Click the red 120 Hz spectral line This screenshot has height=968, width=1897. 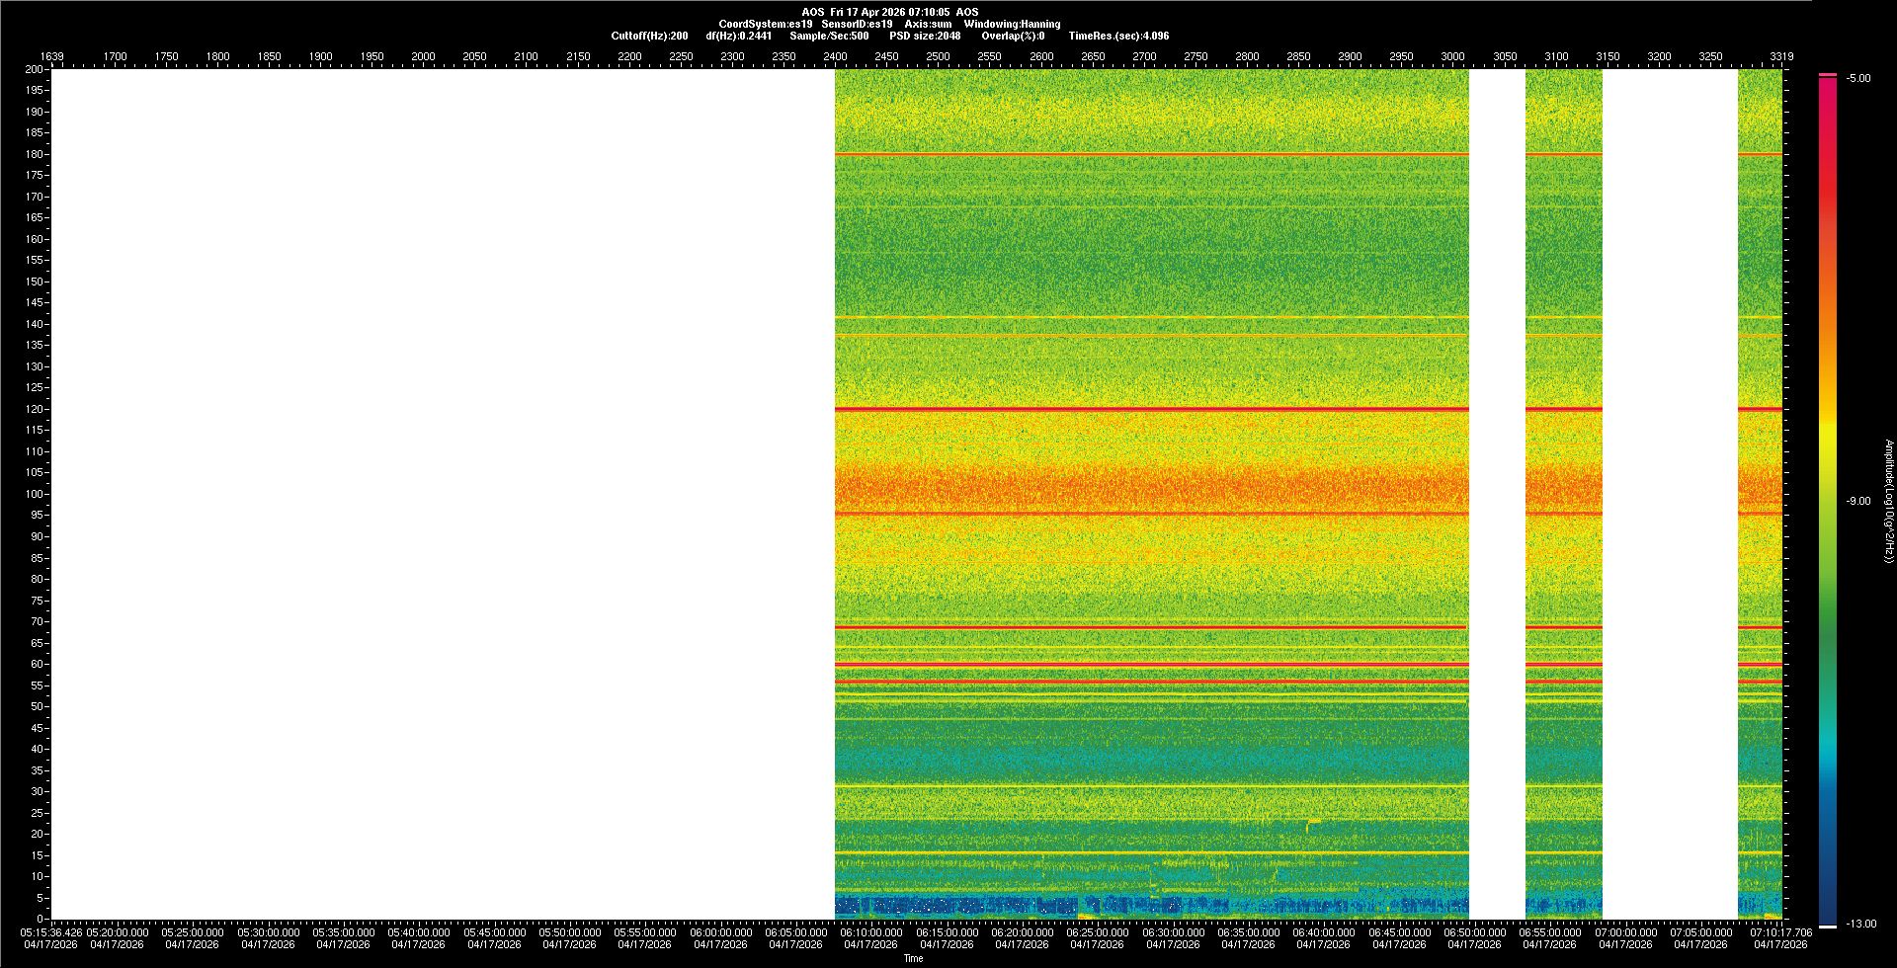click(1151, 409)
